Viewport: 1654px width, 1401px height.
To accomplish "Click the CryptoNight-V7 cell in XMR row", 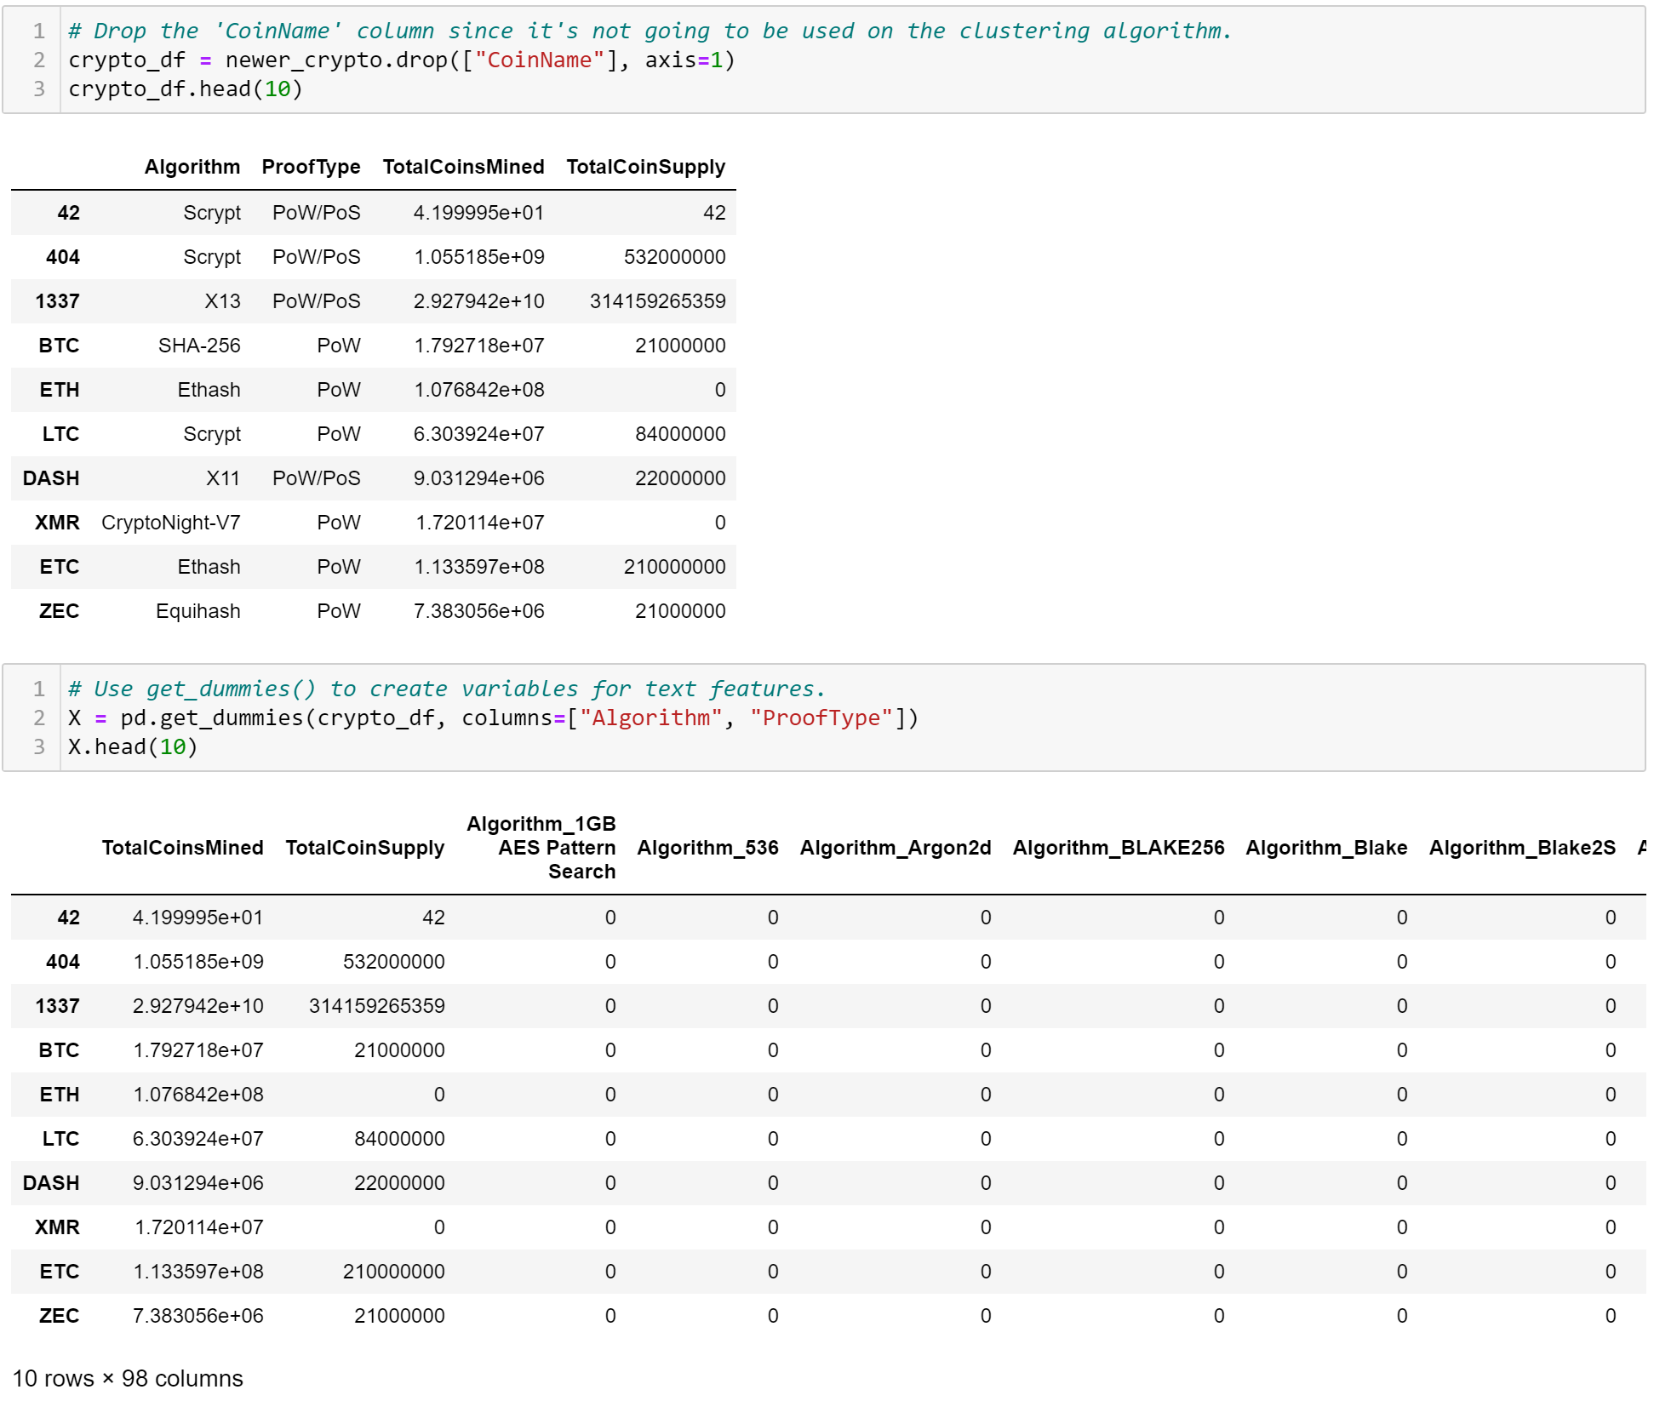I will (171, 523).
